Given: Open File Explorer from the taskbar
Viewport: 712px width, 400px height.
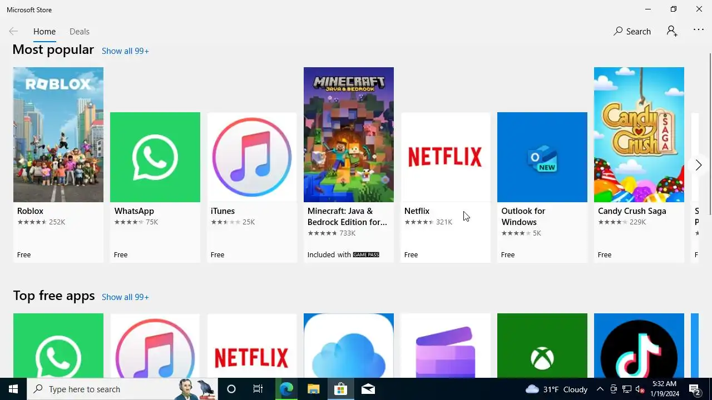Looking at the screenshot, I should tap(313, 389).
